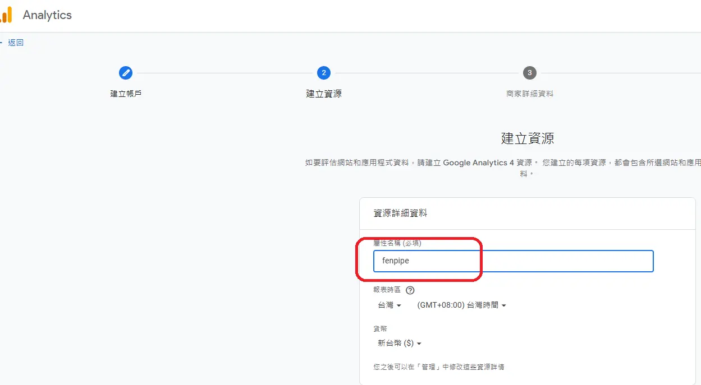This screenshot has width=701, height=385.
Task: Open the 報表時區 help icon
Action: 410,290
